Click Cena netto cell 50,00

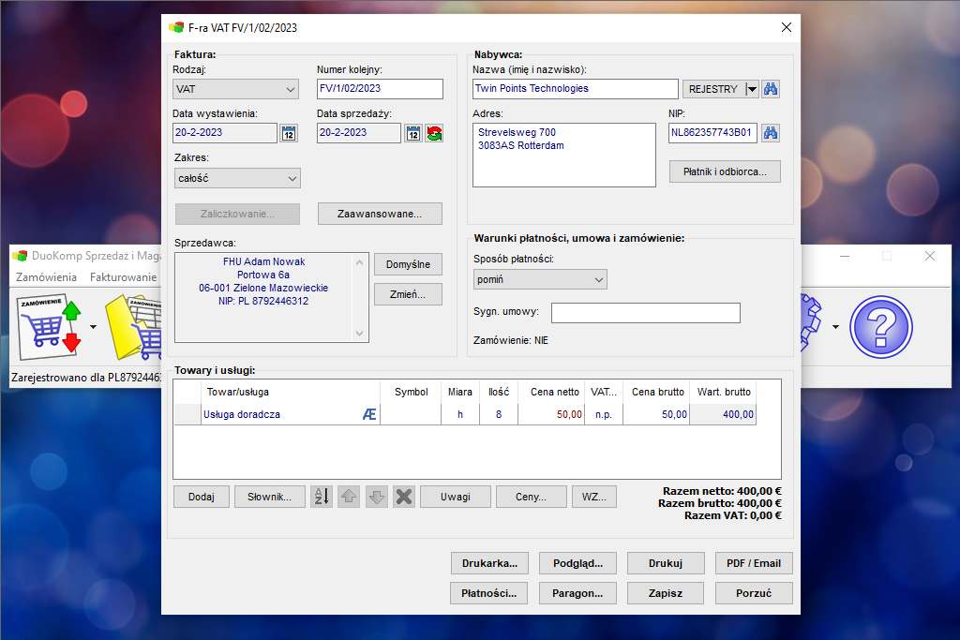(x=551, y=414)
